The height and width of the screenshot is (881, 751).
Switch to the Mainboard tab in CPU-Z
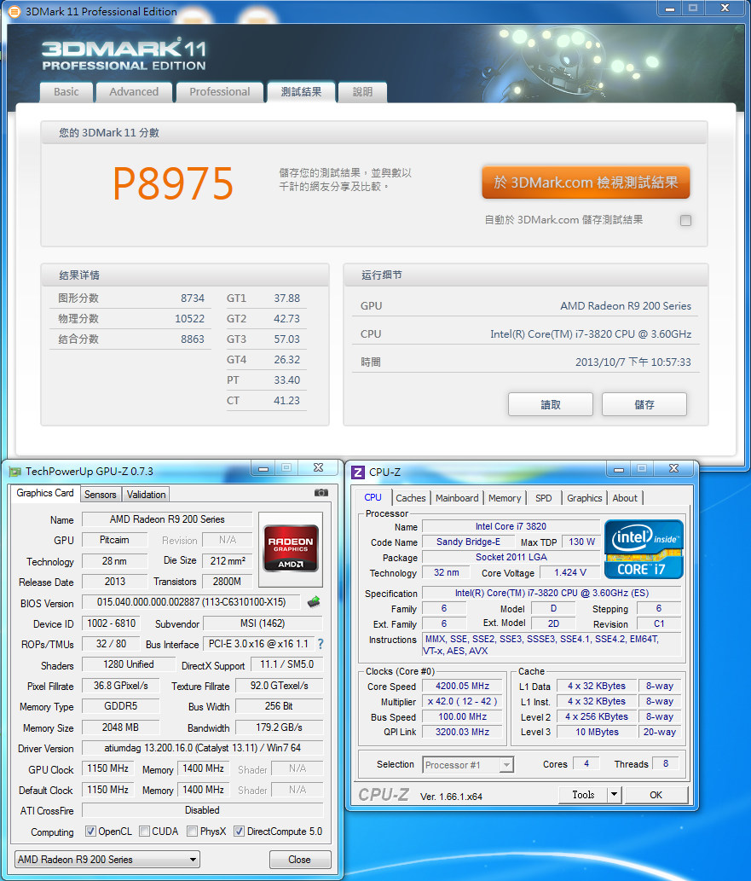coord(457,498)
